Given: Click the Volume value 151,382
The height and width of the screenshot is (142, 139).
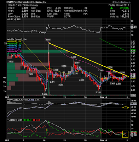Looking at the screenshot, I should (124, 17).
